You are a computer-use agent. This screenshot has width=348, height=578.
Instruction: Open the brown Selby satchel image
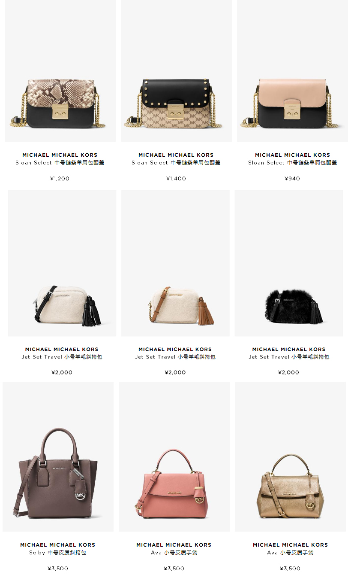pyautogui.click(x=58, y=456)
